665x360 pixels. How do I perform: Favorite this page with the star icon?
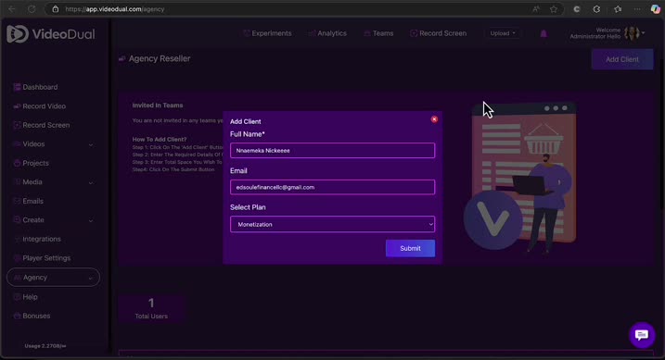[x=554, y=9]
